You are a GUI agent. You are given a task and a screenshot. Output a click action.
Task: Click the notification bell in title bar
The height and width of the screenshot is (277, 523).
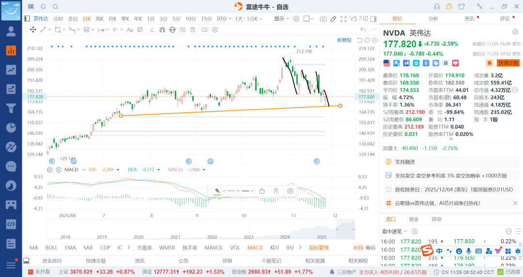coord(44,7)
